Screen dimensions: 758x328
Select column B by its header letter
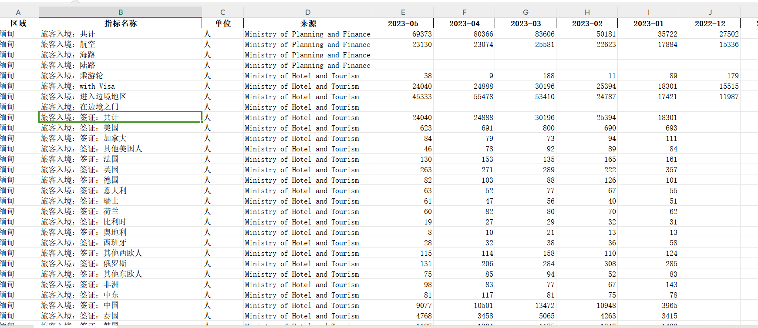(x=121, y=12)
